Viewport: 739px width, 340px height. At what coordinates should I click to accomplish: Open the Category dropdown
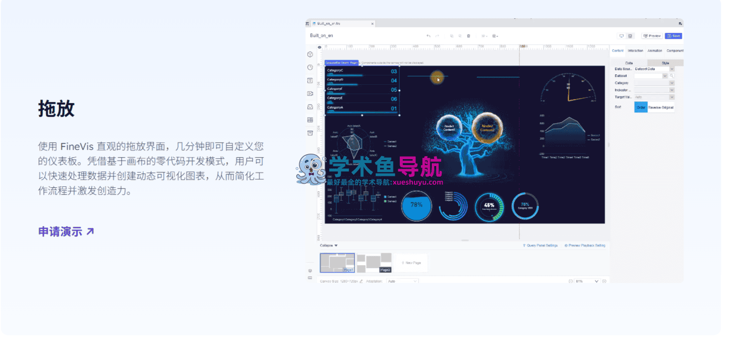654,83
